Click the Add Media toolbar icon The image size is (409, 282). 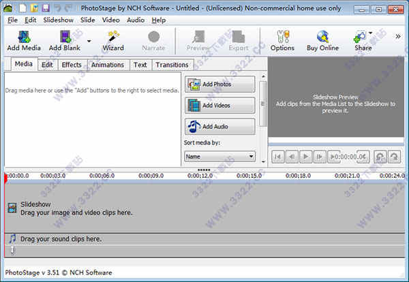point(24,37)
